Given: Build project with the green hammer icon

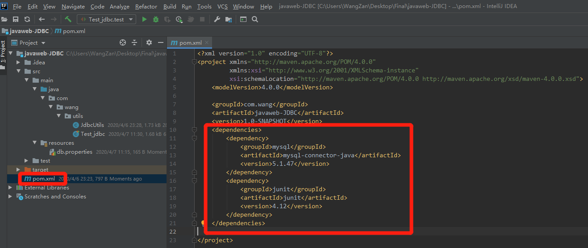Looking at the screenshot, I should [68, 19].
